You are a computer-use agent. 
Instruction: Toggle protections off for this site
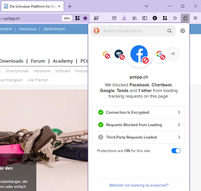click(x=176, y=151)
